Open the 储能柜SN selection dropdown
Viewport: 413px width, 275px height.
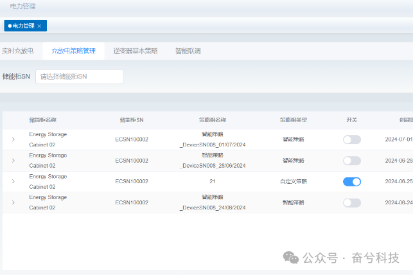(79, 76)
